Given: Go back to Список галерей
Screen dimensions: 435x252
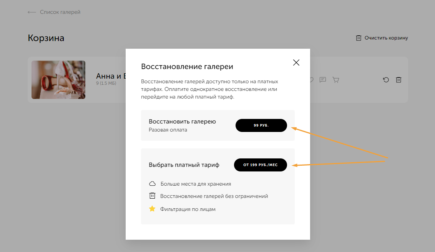Looking at the screenshot, I should click(x=60, y=12).
